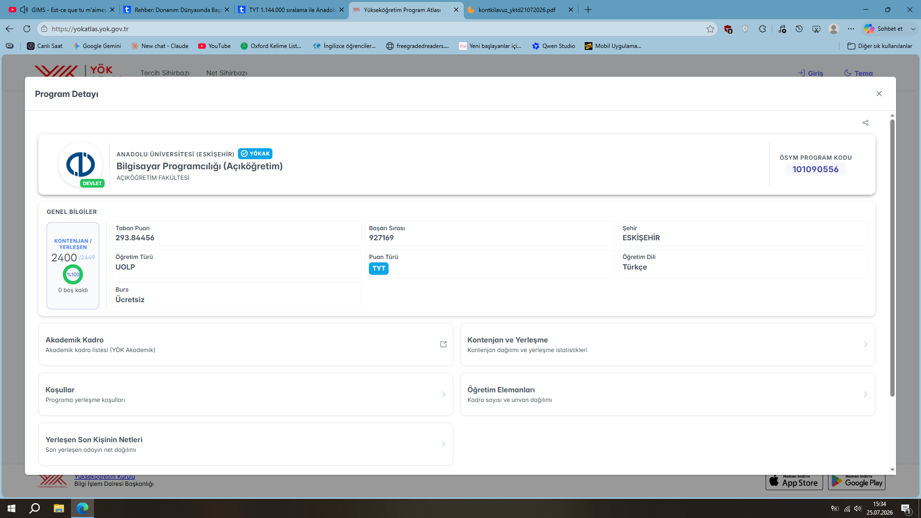Viewport: 921px width, 518px height.
Task: Open tab actions menu icon
Action: click(10, 46)
